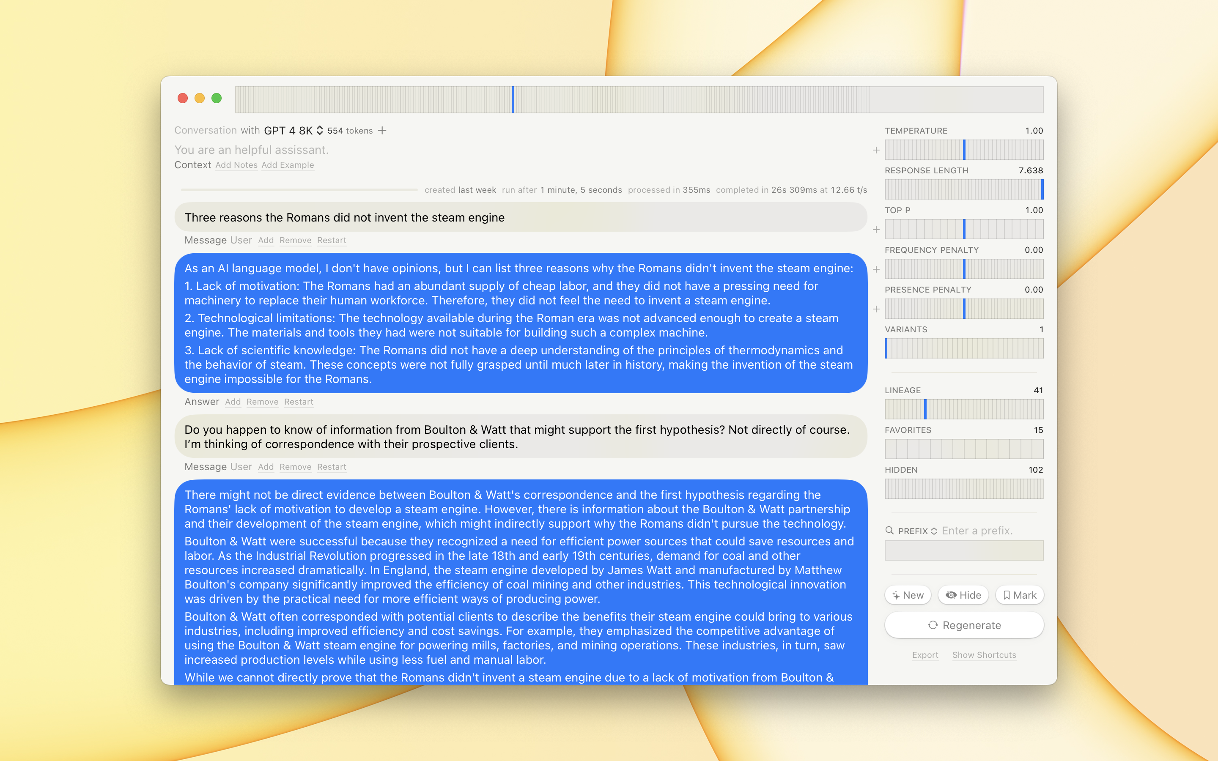Restart the Answer message
This screenshot has width=1218, height=761.
coord(299,402)
